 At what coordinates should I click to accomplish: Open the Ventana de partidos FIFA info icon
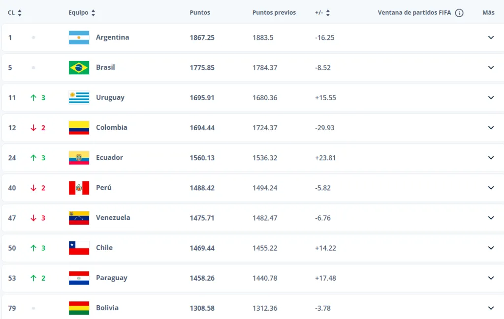[x=460, y=13]
